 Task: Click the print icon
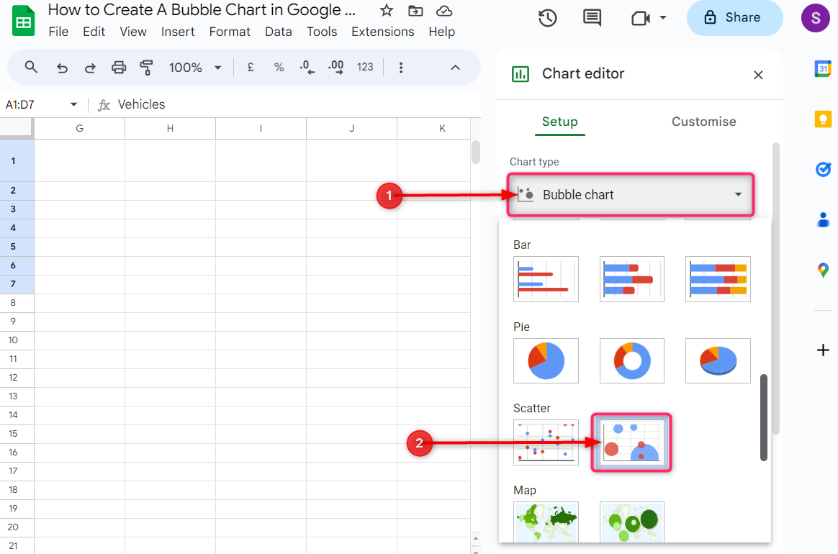119,68
